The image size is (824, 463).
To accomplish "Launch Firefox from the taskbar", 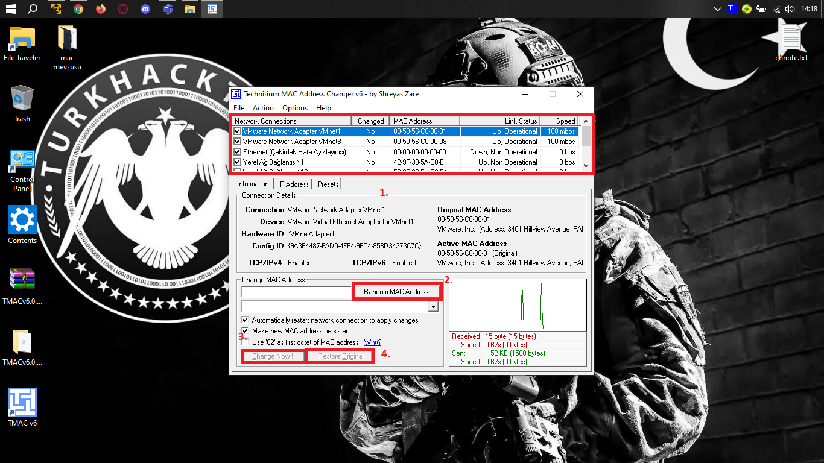I will (100, 9).
